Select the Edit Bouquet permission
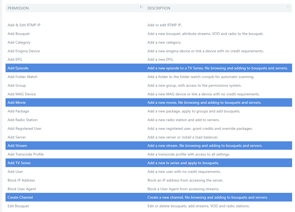295x212 pixels. tap(149, 206)
